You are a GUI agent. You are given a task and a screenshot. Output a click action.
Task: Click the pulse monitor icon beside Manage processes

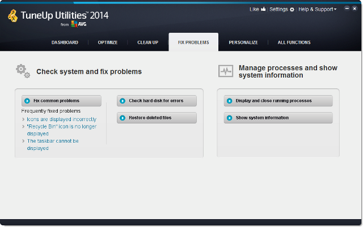click(x=226, y=71)
